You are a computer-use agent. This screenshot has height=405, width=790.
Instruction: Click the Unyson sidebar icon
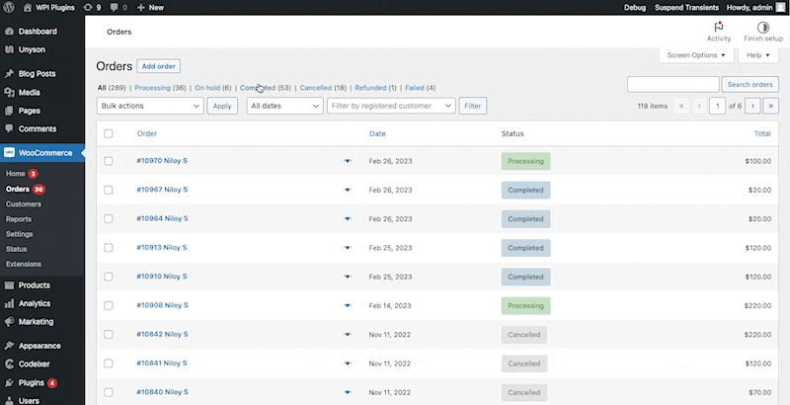click(x=9, y=49)
